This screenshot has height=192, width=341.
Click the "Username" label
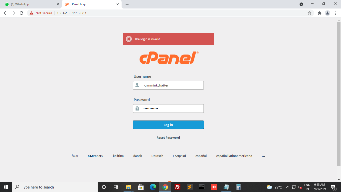[x=142, y=76]
